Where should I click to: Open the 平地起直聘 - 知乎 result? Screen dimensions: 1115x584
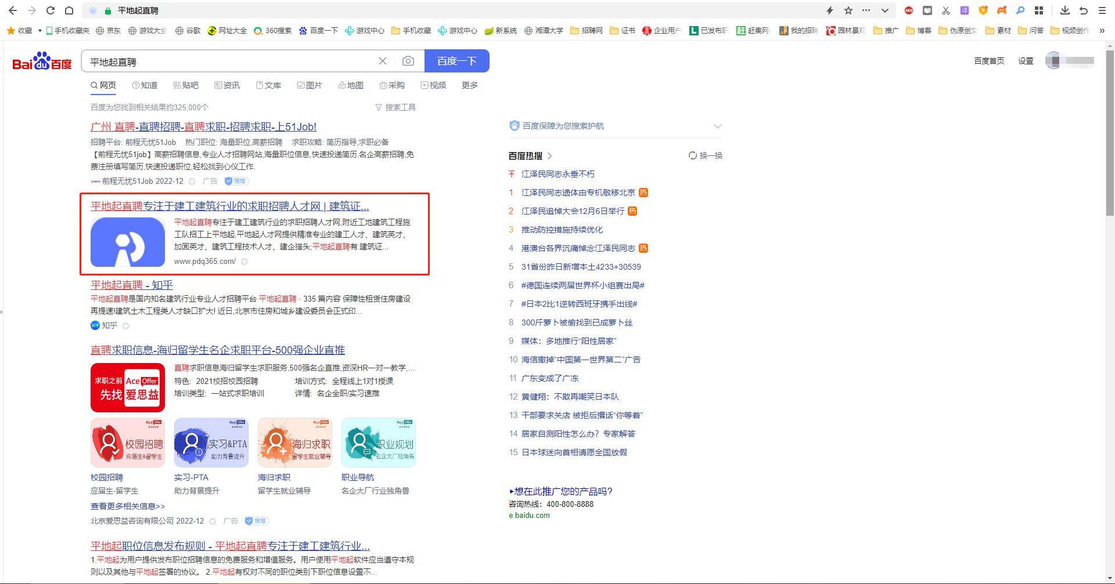[132, 285]
